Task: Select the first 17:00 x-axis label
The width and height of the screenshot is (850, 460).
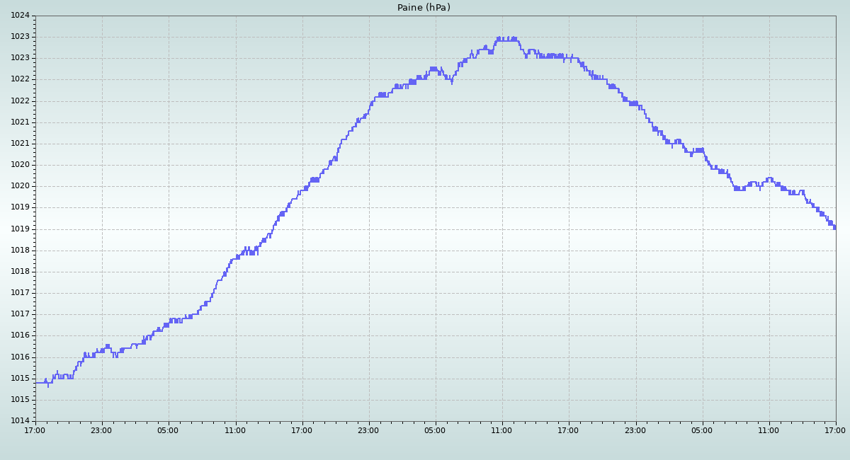Action: [35, 430]
